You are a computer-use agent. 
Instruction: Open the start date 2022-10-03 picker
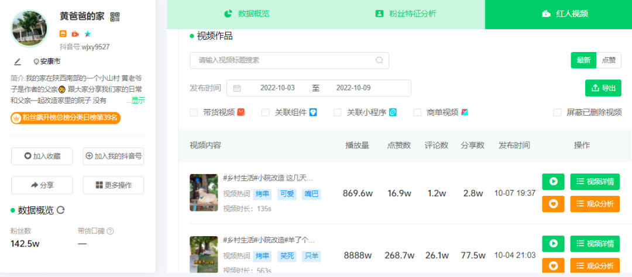[277, 88]
